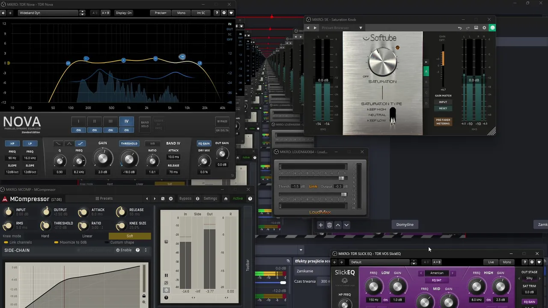Click the Softube Saturation knob
The height and width of the screenshot is (308, 548).
point(382,62)
